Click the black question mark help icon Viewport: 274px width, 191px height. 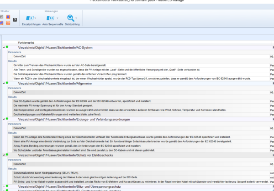(15, 20)
